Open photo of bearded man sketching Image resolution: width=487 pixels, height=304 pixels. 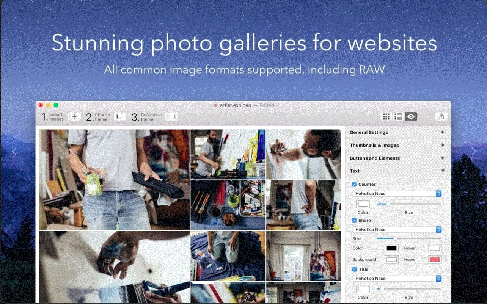coord(303,154)
